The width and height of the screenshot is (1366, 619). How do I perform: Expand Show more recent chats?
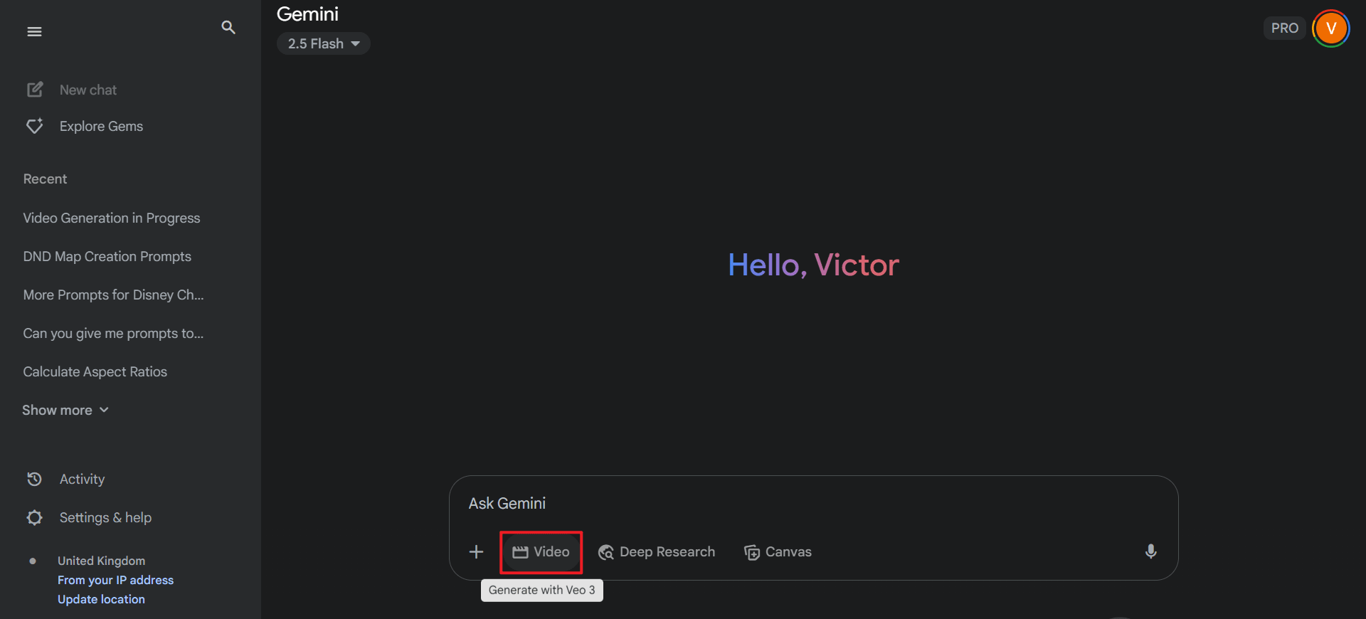click(65, 410)
